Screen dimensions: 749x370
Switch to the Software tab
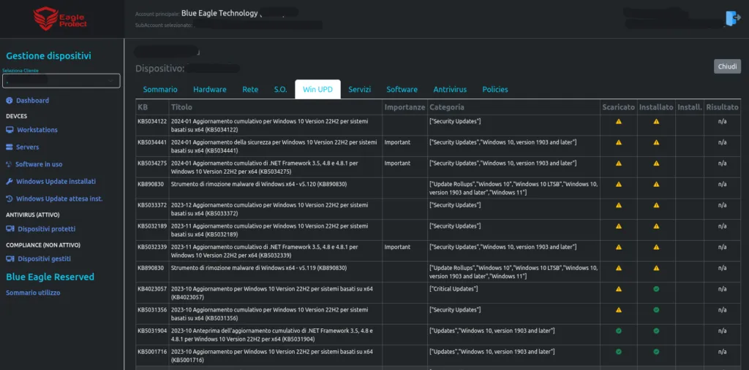coord(402,89)
